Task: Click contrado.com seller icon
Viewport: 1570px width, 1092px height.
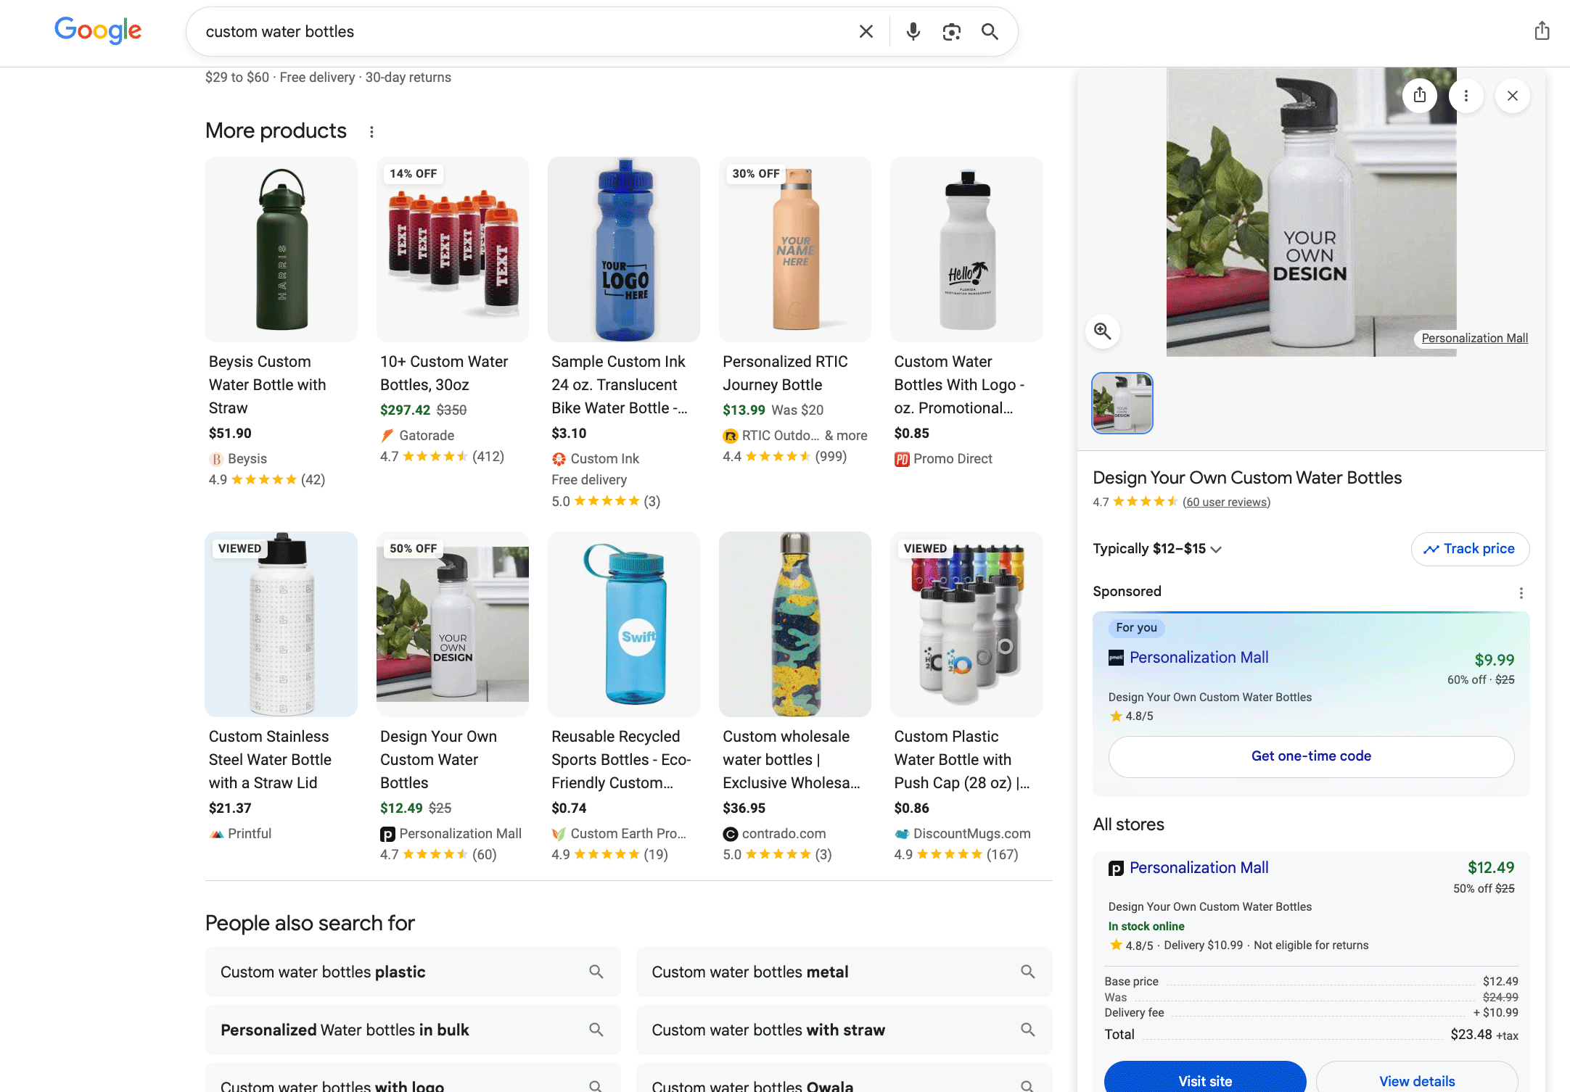Action: [731, 834]
